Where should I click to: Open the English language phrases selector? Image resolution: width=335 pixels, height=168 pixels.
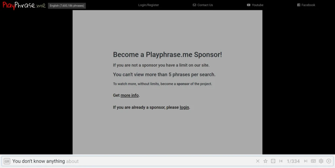[x=67, y=6]
